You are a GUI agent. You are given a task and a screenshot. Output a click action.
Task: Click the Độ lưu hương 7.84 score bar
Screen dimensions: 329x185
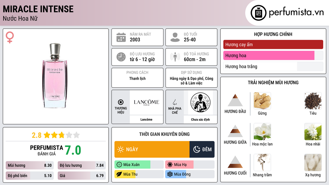[82, 165]
